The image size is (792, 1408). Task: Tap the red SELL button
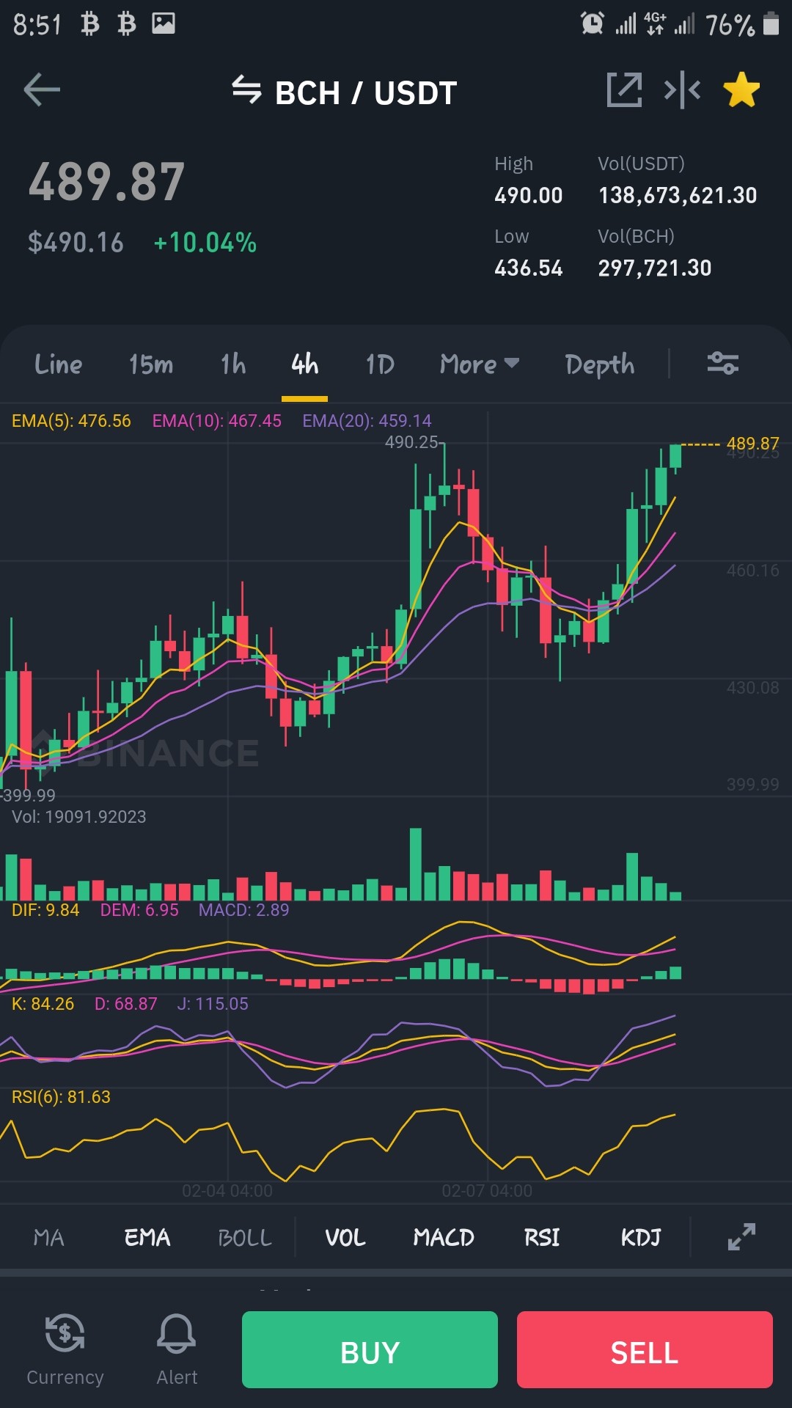645,1349
